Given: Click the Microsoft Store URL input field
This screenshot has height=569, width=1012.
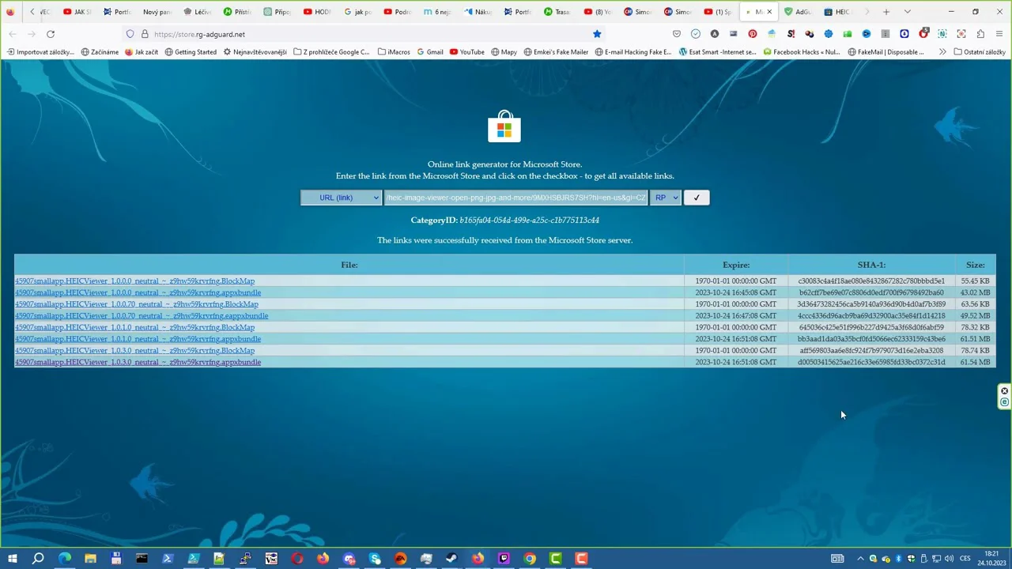Looking at the screenshot, I should click(515, 198).
